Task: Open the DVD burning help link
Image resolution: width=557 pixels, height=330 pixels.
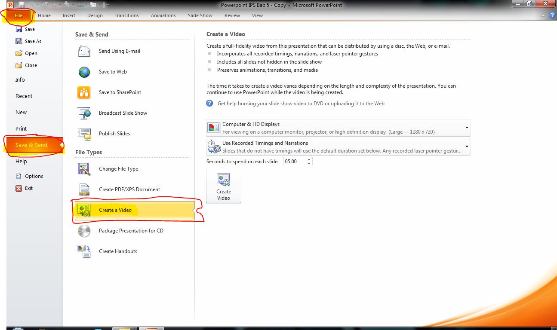Action: coord(301,103)
